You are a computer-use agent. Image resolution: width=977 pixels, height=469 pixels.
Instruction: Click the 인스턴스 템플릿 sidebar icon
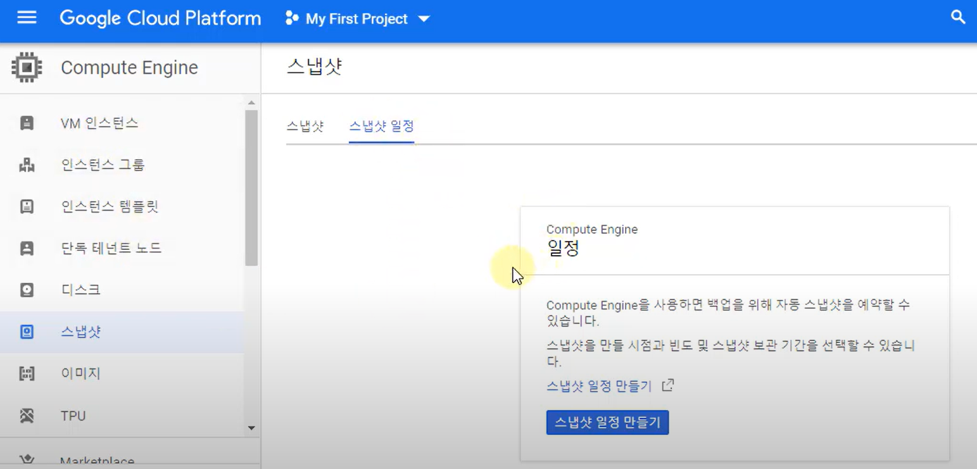coord(27,206)
